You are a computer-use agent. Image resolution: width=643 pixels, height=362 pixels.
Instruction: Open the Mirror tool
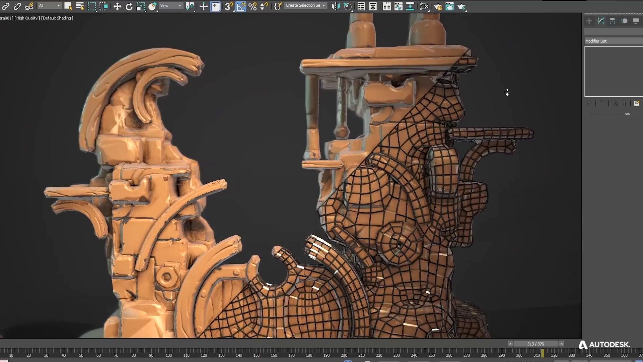[x=335, y=6]
